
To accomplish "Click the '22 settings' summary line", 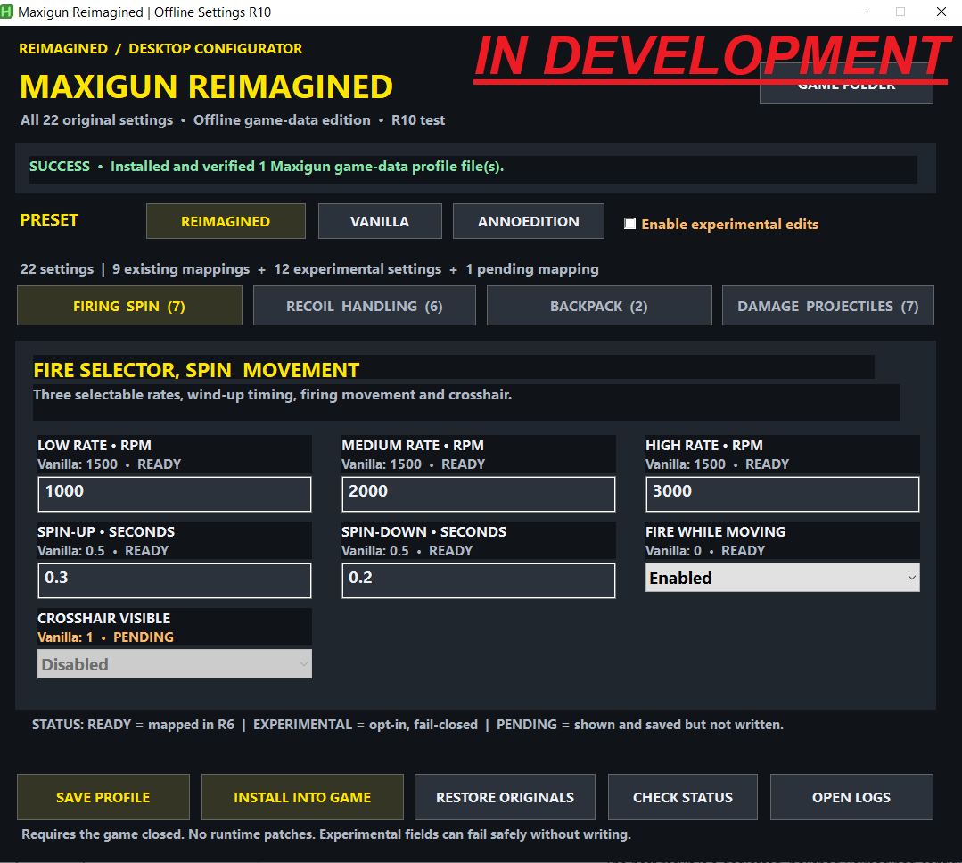I will pos(309,268).
